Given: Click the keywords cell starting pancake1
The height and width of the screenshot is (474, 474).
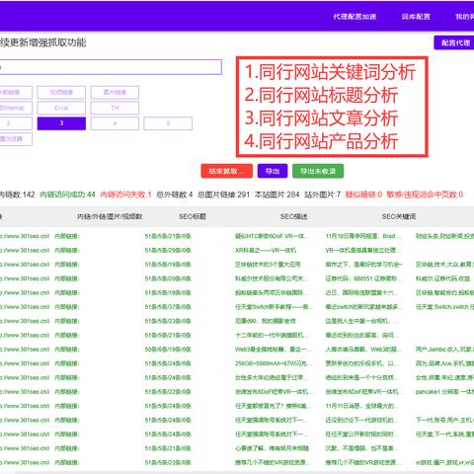Looking at the screenshot, I should (444, 392).
